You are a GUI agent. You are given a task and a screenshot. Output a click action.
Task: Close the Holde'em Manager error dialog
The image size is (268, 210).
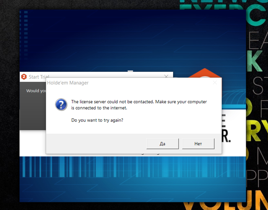(215, 83)
